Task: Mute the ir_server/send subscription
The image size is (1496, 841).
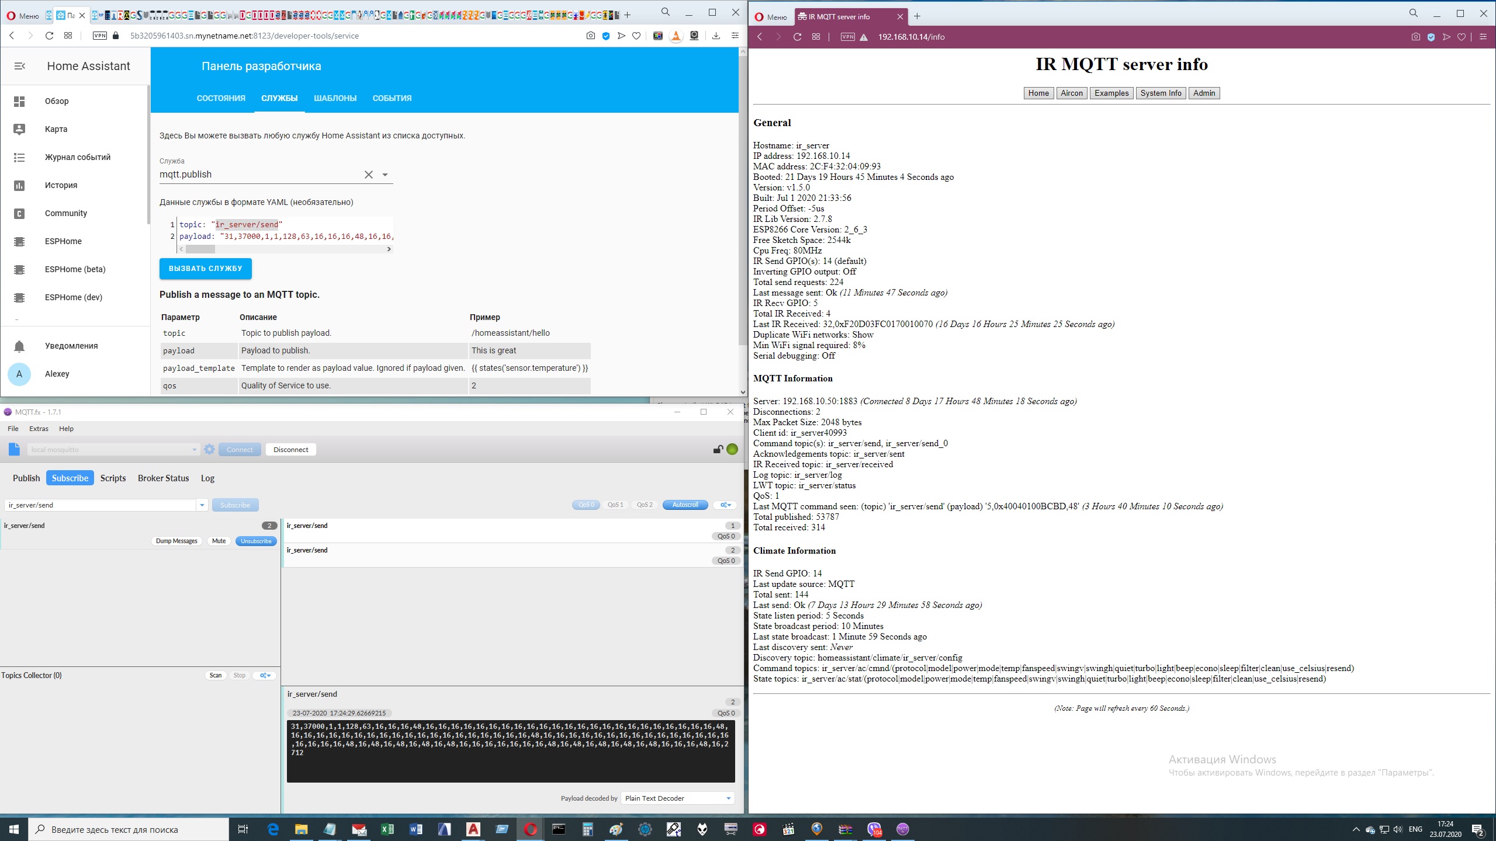Action: [219, 541]
